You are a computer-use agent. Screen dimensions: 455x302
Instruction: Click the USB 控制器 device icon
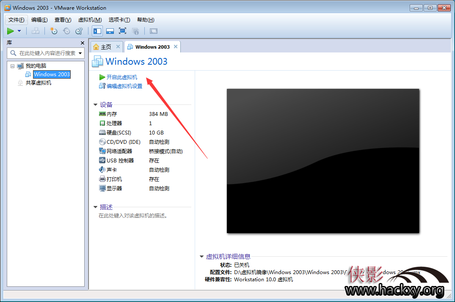(x=102, y=160)
